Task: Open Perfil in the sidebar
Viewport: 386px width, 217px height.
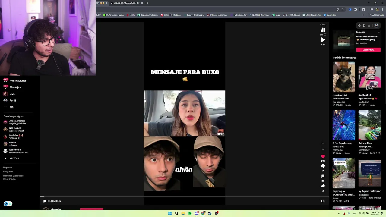Action: tap(10, 101)
